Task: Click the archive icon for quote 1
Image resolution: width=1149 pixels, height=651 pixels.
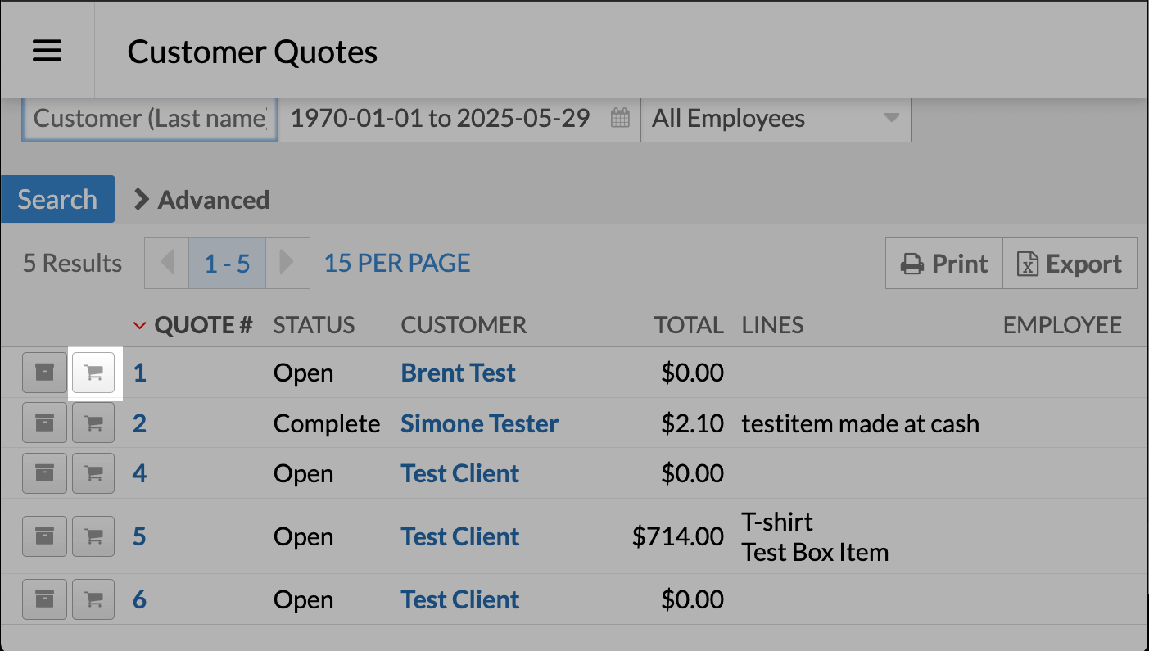Action: click(x=44, y=373)
